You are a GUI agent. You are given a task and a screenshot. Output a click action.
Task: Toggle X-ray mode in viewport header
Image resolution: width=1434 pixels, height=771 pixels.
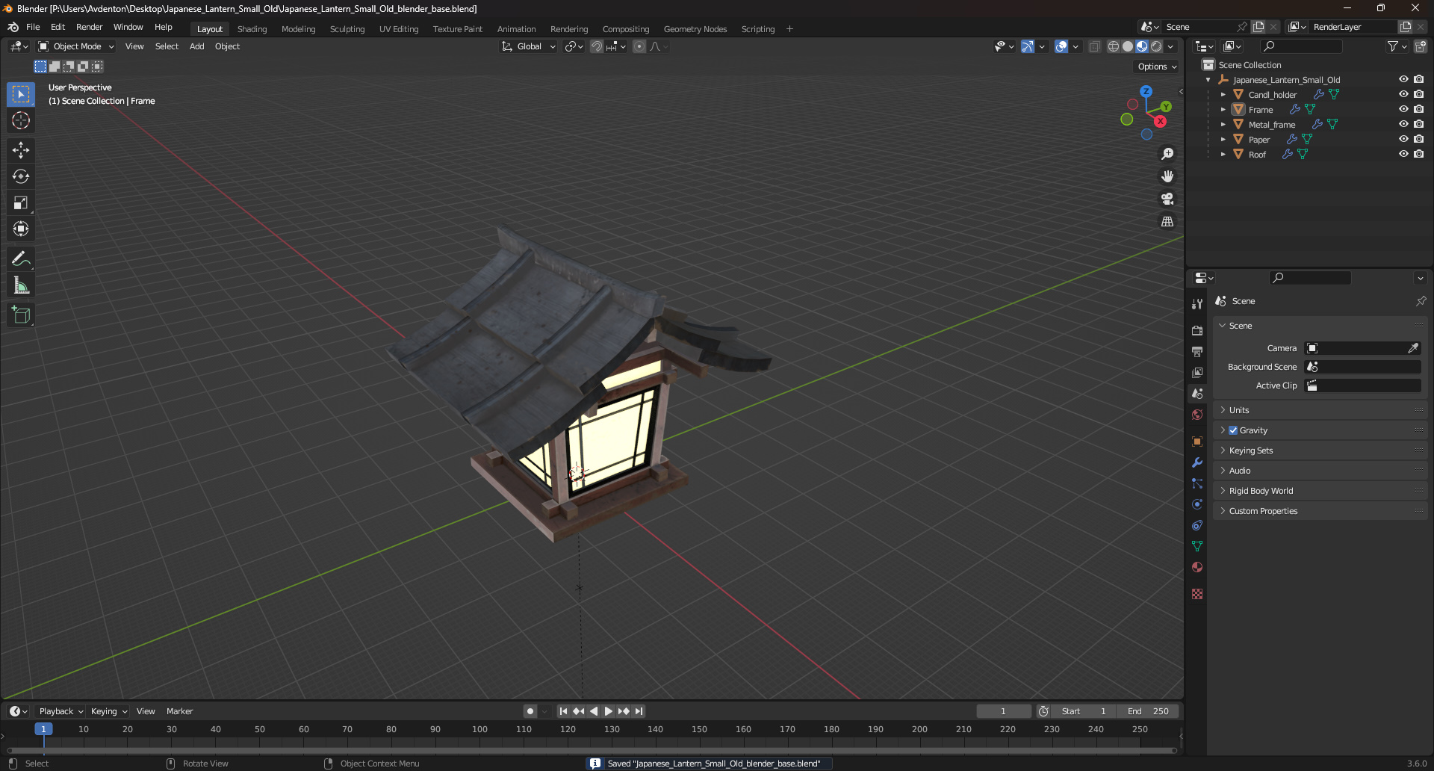click(x=1094, y=46)
